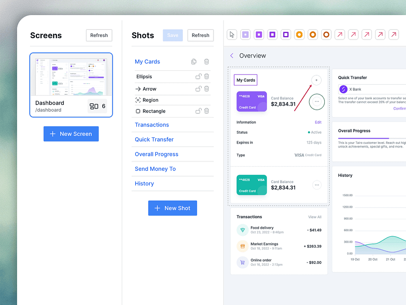Duplicate the My Cards shot
The width and height of the screenshot is (406, 305).
click(x=194, y=61)
